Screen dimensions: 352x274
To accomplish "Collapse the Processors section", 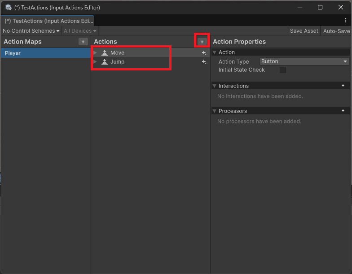I will [215, 111].
